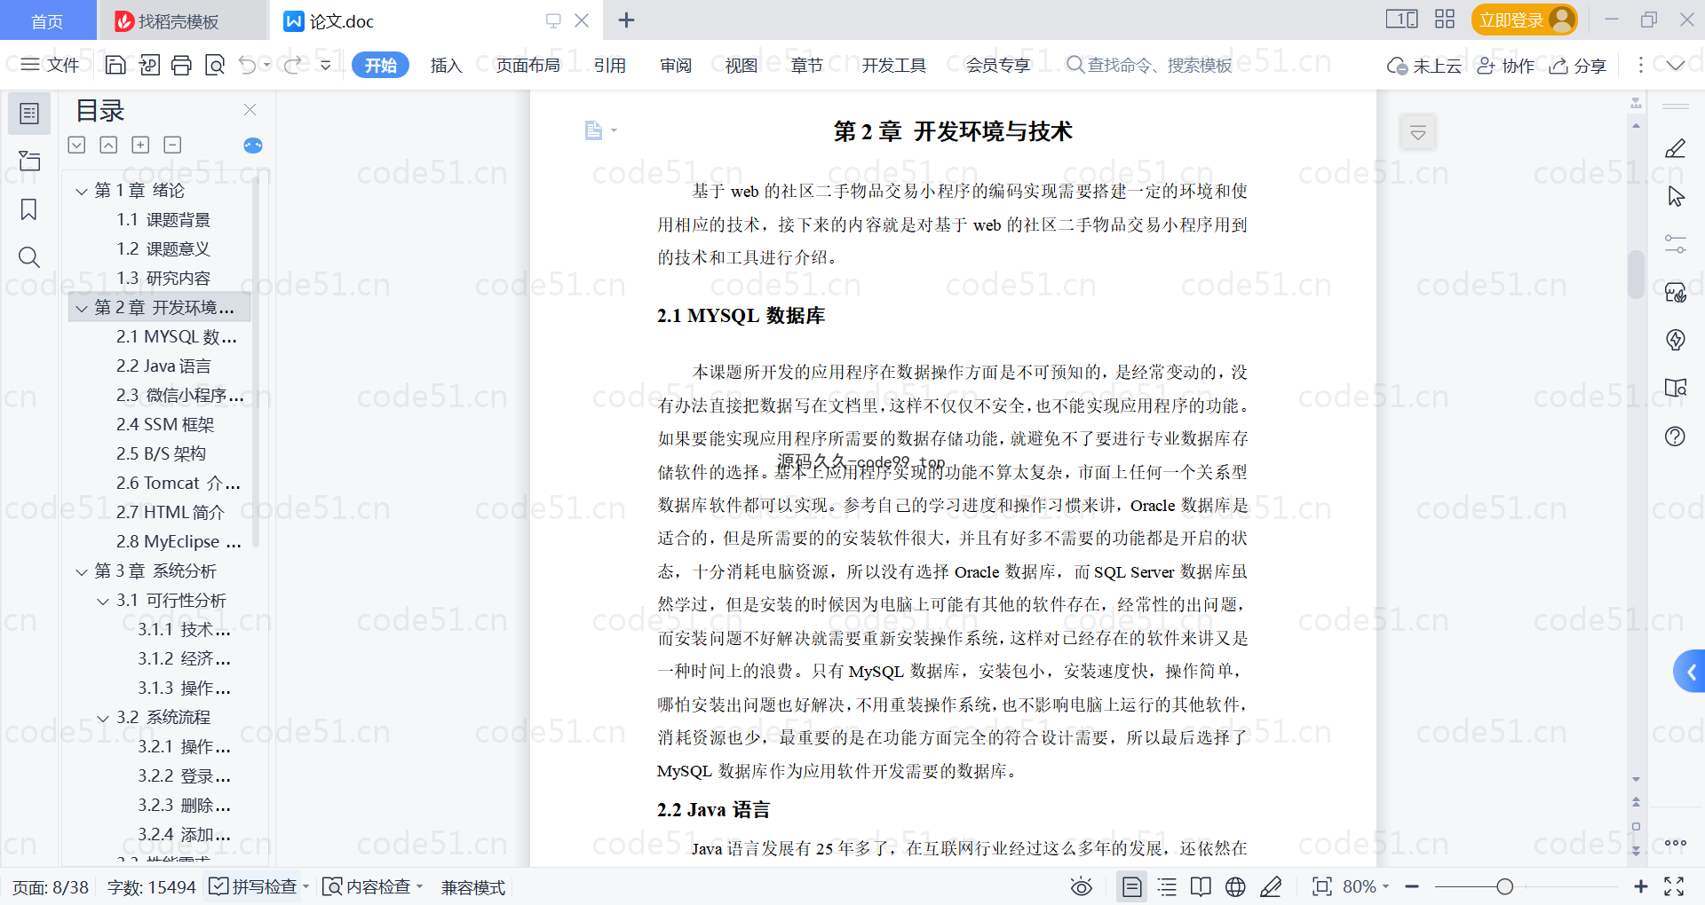Viewport: 1705px width, 905px height.
Task: Click the 协作 button
Action: (1505, 66)
